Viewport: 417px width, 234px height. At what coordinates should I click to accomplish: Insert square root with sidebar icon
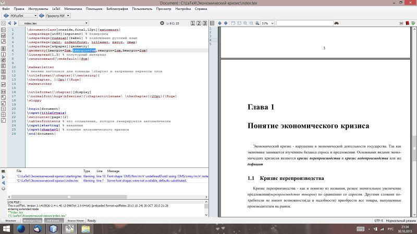[3, 121]
